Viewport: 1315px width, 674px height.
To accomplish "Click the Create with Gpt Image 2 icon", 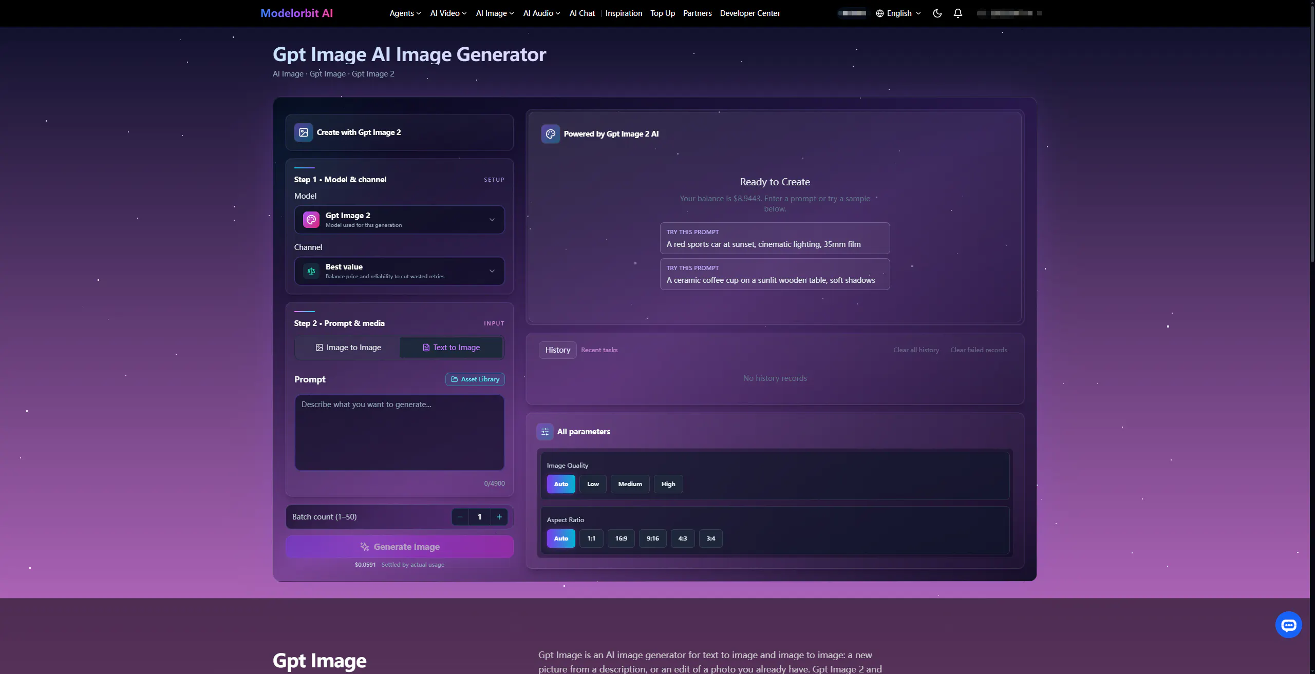I will [304, 132].
